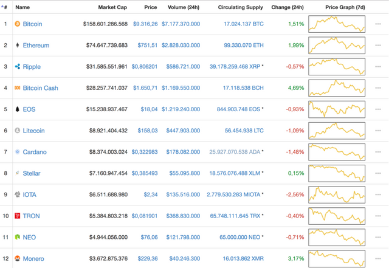Click the Cardano logo icon
The image size is (389, 268).
18,151
